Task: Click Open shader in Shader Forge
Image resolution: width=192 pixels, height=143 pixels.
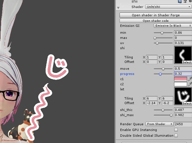Action: click(155, 15)
